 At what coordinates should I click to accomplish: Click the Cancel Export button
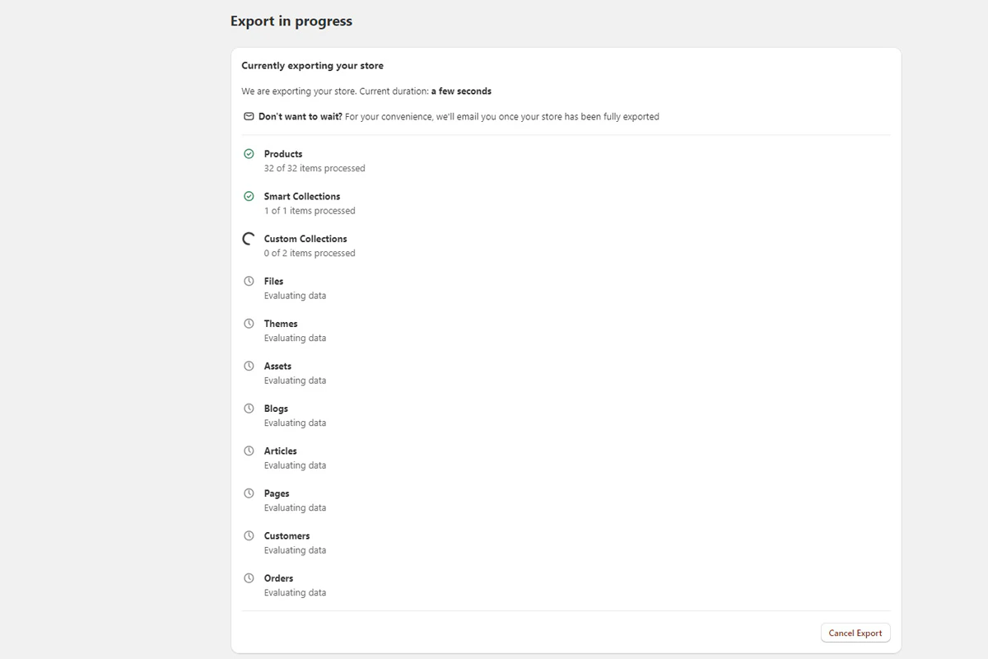point(855,633)
